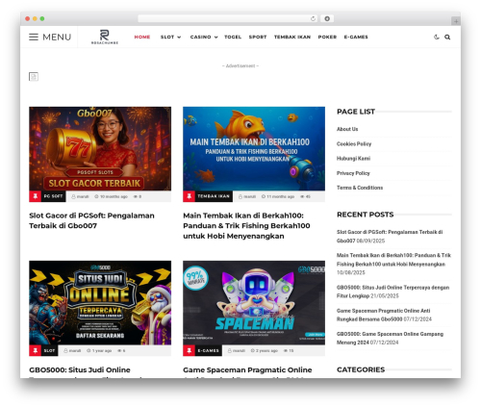Image resolution: width=481 pixels, height=407 pixels.
Task: Click red pin icon beside SLOT tag
Action: (36, 350)
